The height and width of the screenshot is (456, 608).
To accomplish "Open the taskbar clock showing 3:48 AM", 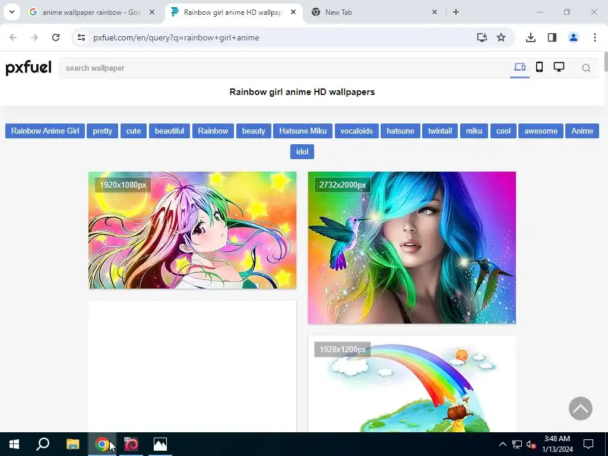I will 557,444.
